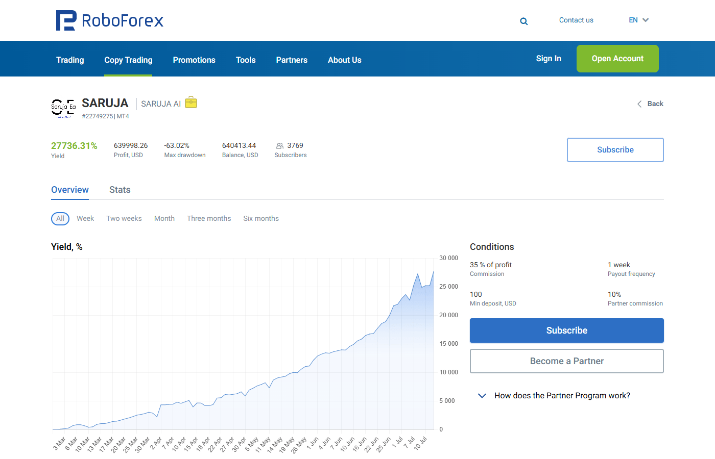Open the Partners menu
The width and height of the screenshot is (715, 459).
pos(292,60)
